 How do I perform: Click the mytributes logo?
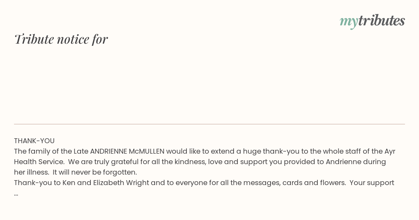pyautogui.click(x=372, y=21)
